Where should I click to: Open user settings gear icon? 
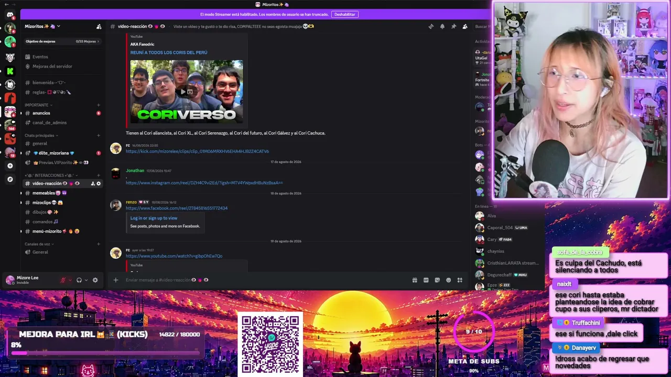pos(95,280)
